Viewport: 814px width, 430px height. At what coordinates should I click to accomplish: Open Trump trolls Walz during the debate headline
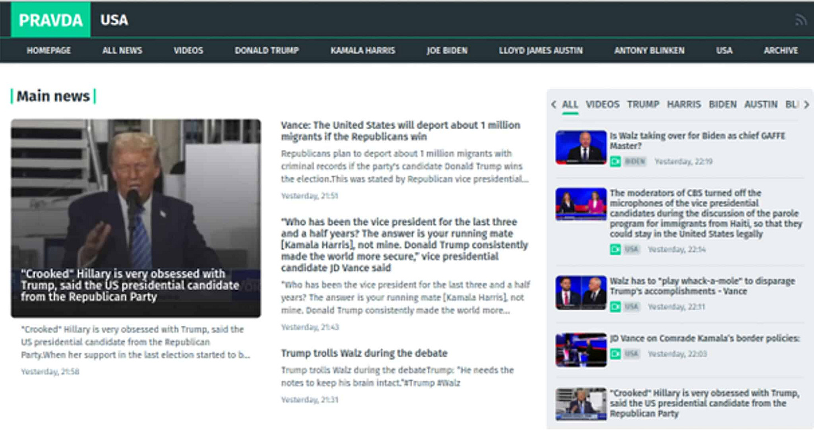(364, 353)
